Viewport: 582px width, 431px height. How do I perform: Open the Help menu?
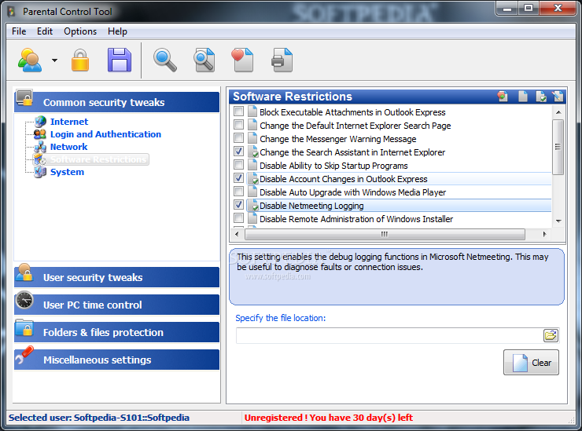pyautogui.click(x=117, y=31)
